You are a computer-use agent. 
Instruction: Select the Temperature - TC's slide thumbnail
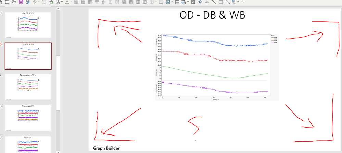[x=28, y=87]
